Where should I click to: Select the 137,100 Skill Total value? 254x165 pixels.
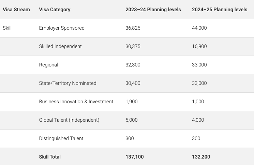click(x=134, y=157)
